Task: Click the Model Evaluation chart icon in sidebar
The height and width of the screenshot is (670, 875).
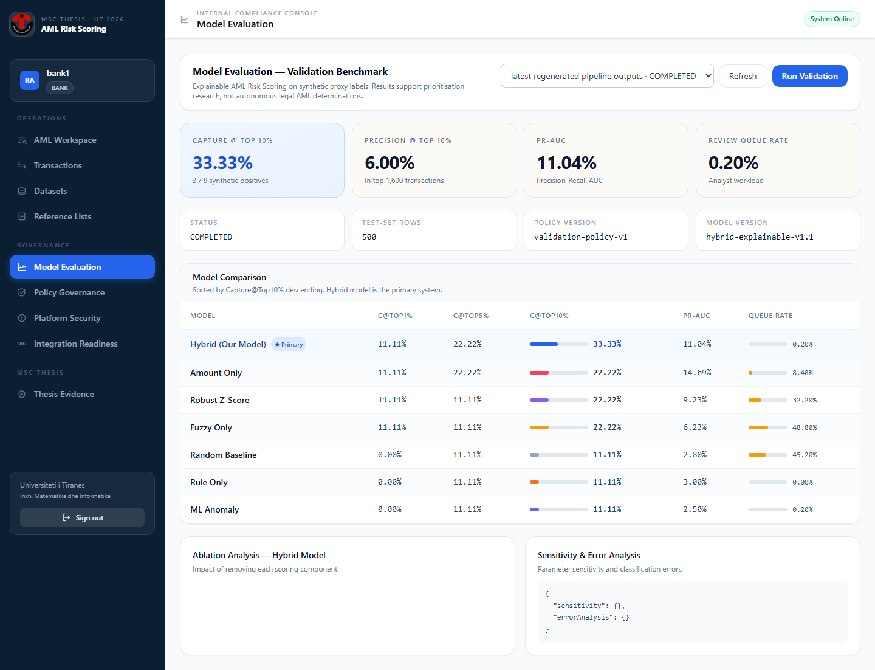Action: pos(22,267)
